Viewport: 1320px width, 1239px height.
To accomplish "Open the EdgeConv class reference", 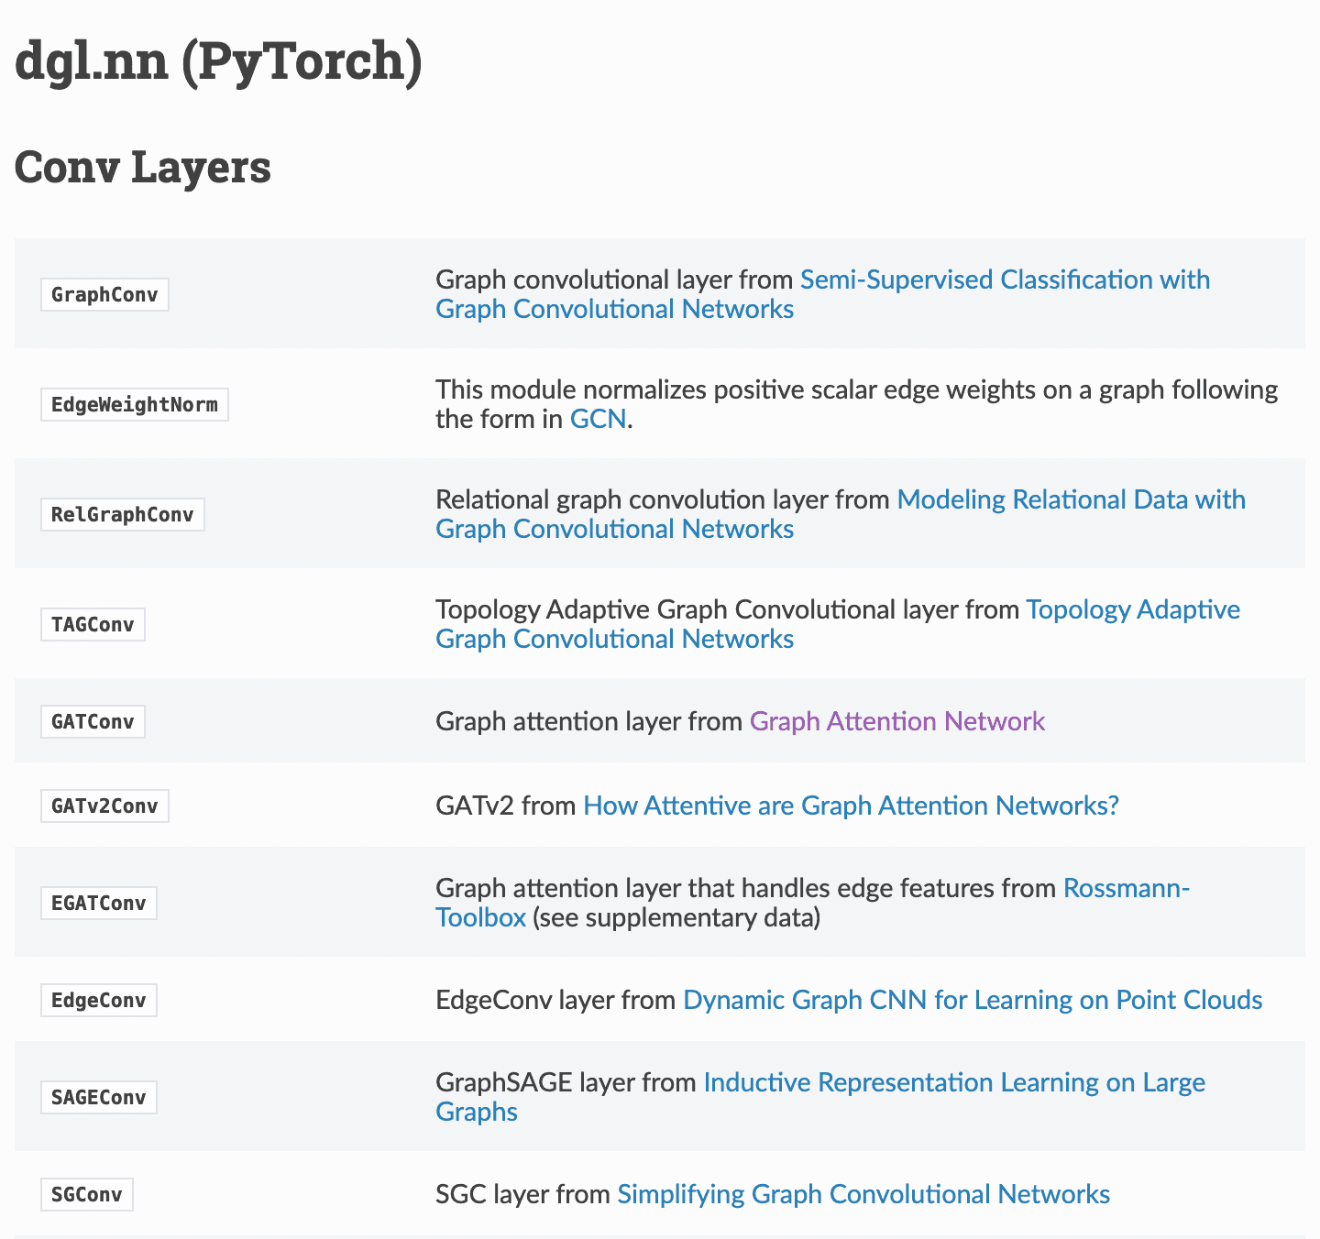I will coord(98,1000).
